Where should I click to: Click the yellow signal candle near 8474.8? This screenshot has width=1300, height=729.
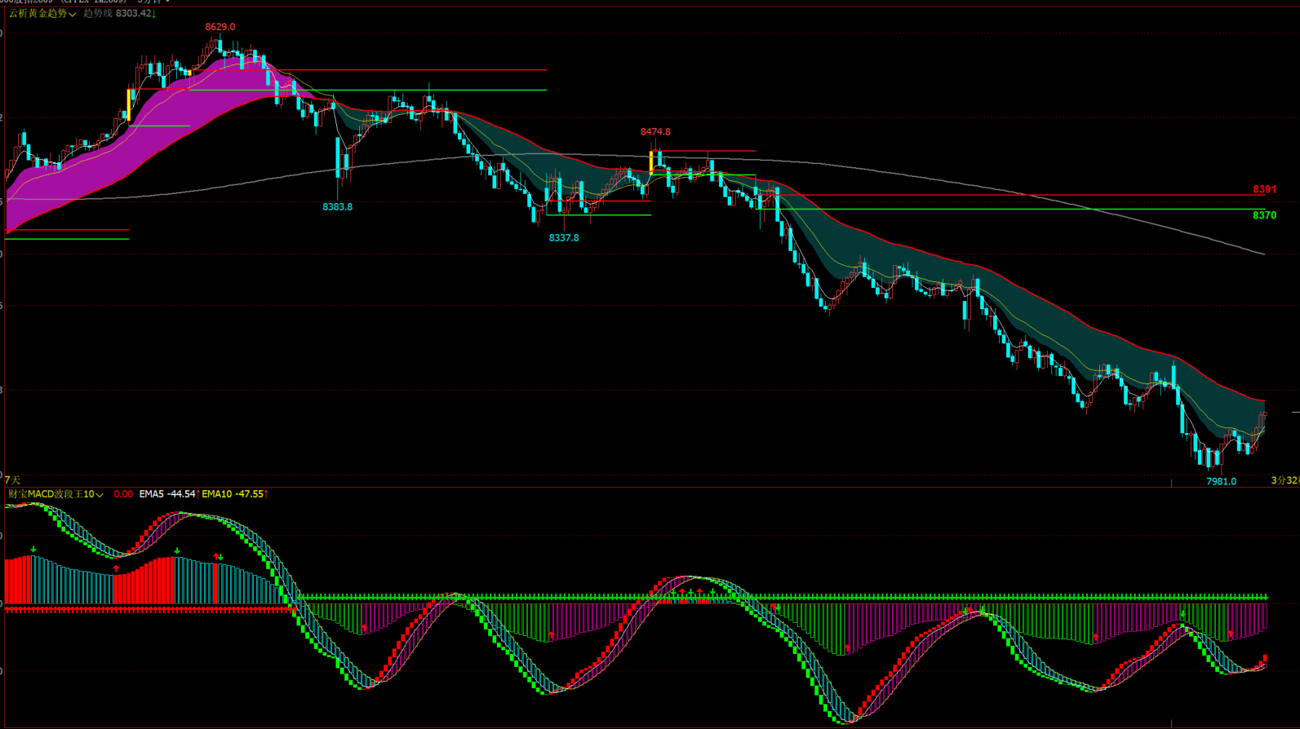coord(651,161)
